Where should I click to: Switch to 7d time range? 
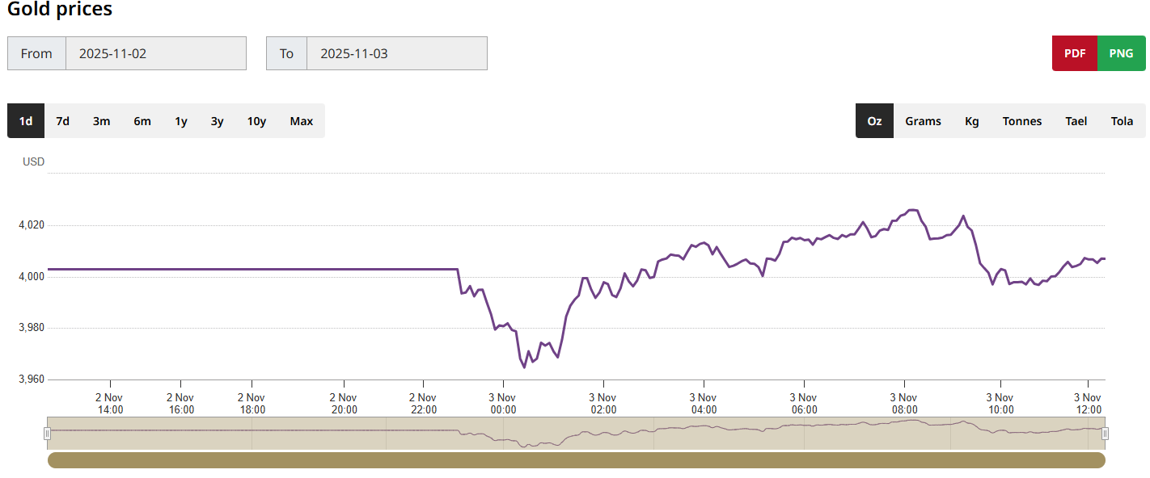62,121
